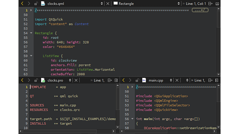Viewport: 239px width, 134px height.
Task: Click the Line: 1, Col: 1 position indicator
Action: pyautogui.click(x=196, y=3)
